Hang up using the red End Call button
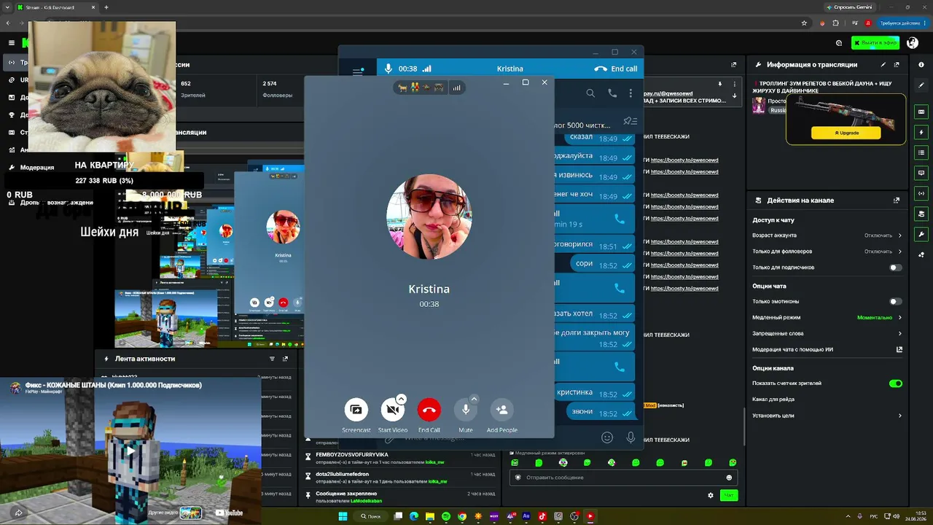The image size is (933, 525). click(x=429, y=410)
